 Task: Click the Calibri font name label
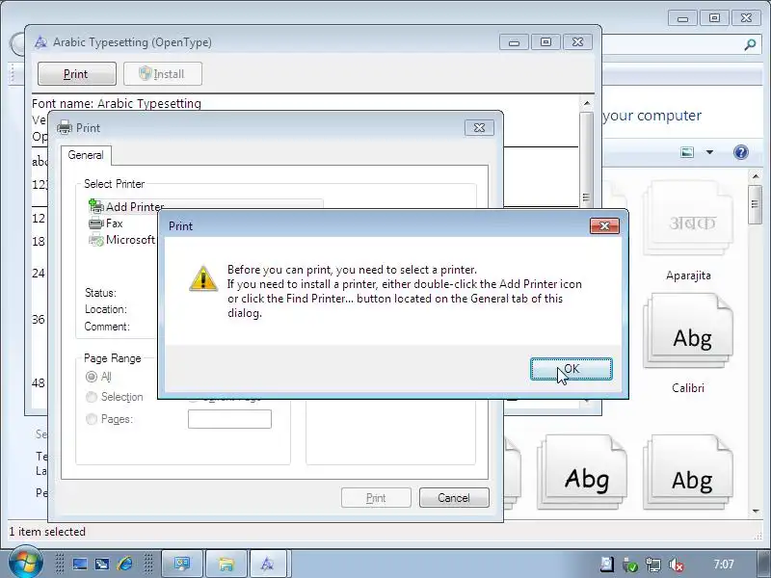(688, 388)
